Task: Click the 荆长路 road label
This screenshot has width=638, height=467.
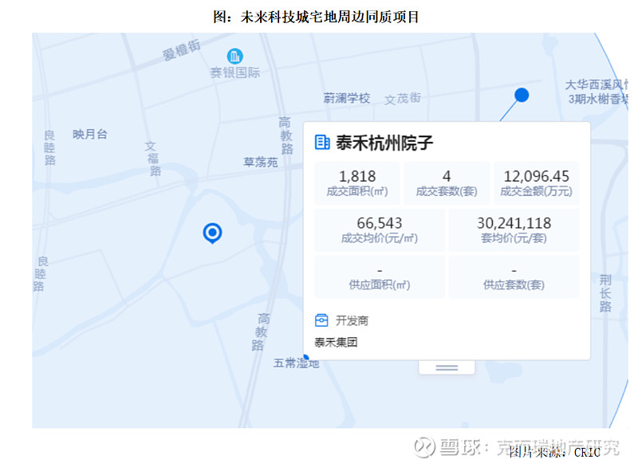Action: click(605, 292)
